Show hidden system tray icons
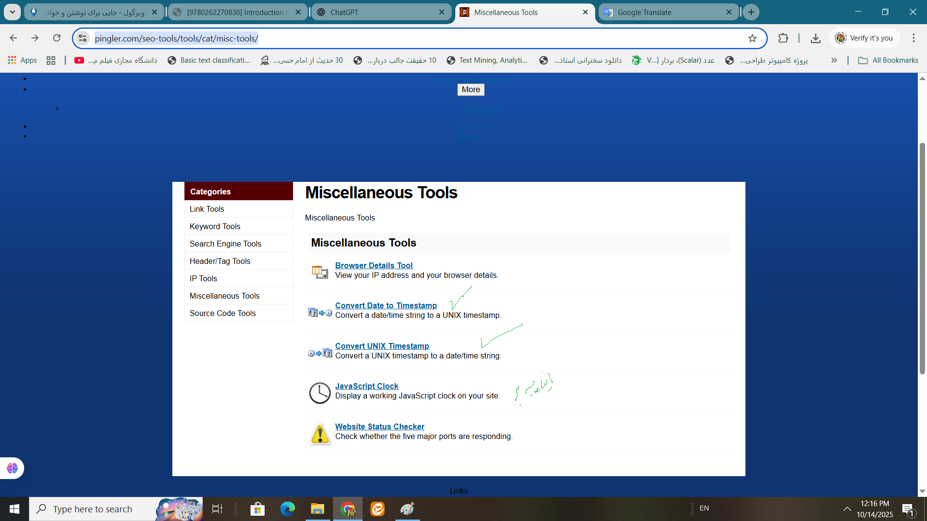The height and width of the screenshot is (521, 927). tap(847, 509)
